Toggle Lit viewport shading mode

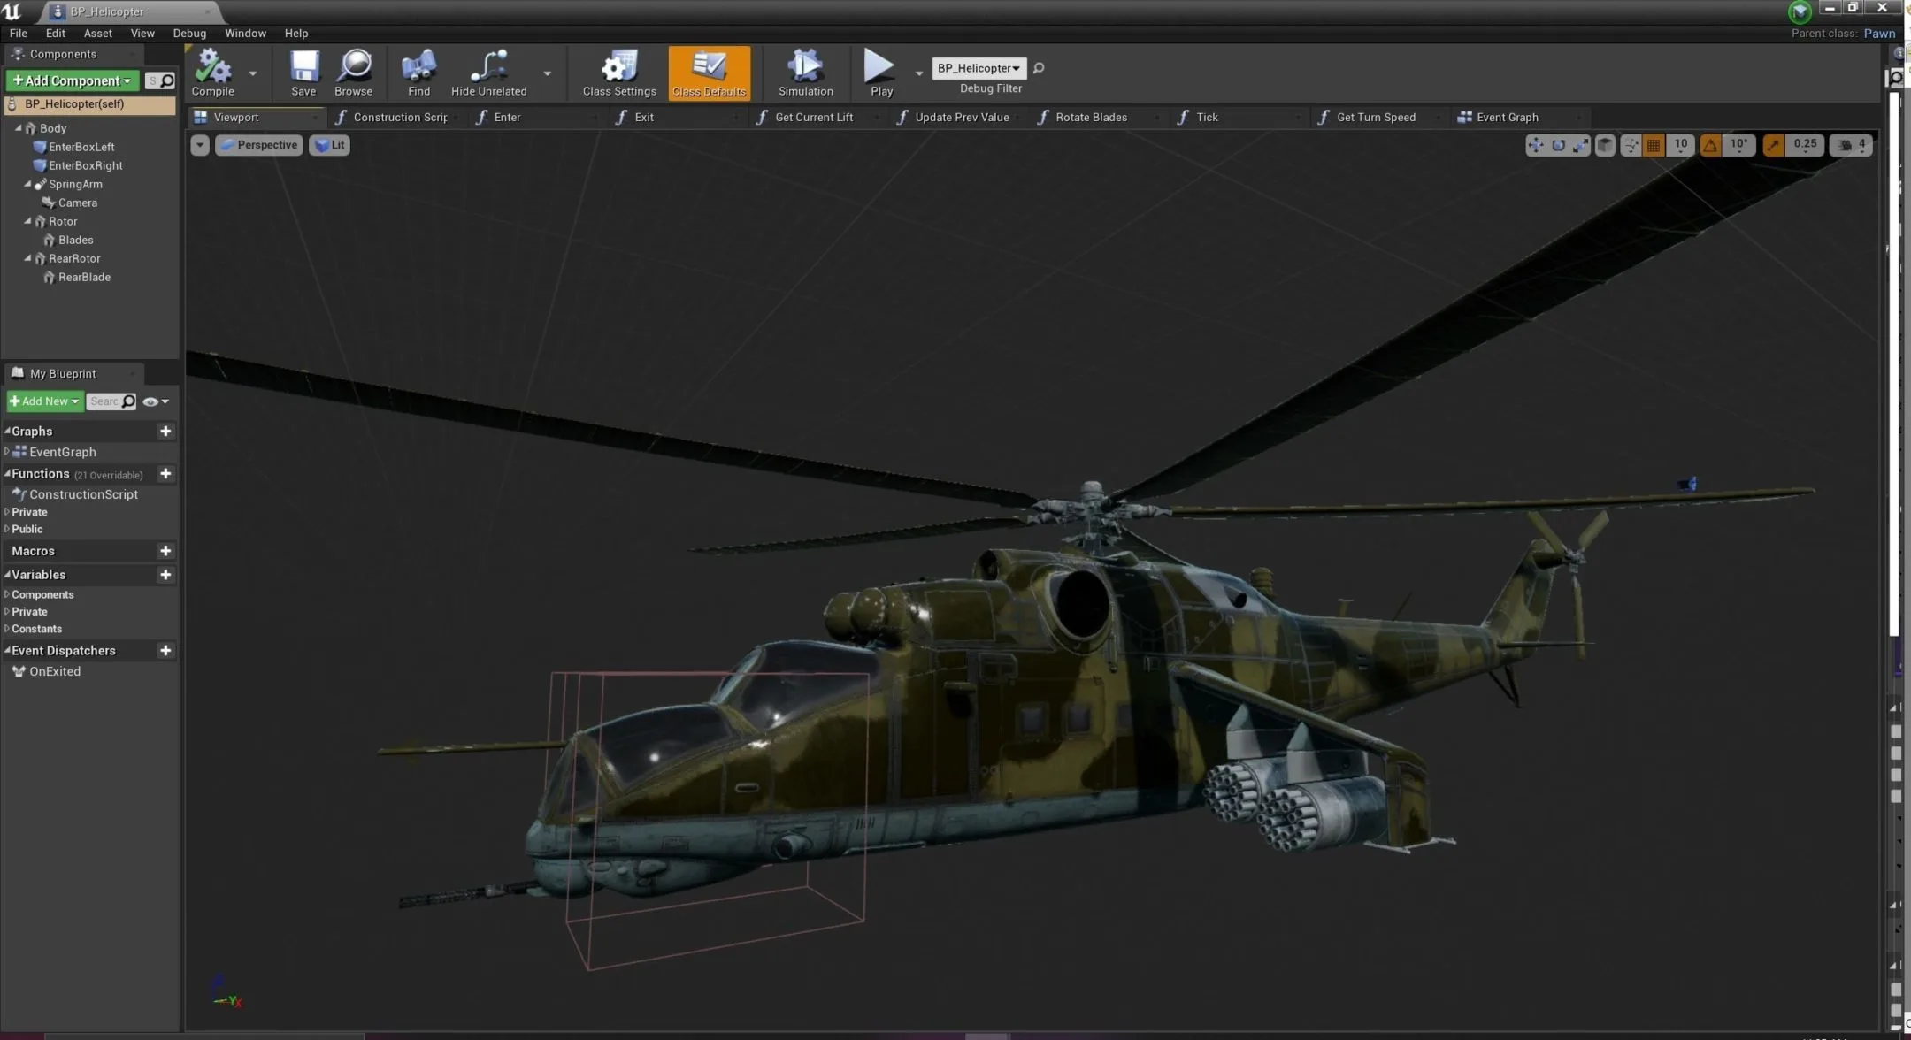329,143
